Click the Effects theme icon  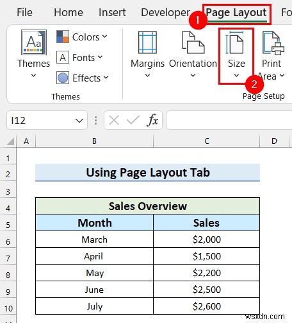[x=63, y=78]
